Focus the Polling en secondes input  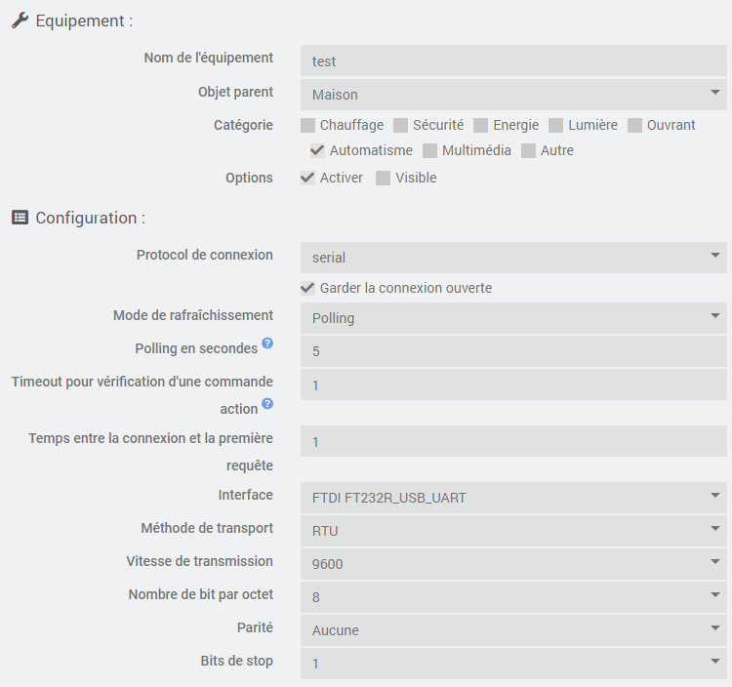pos(513,351)
